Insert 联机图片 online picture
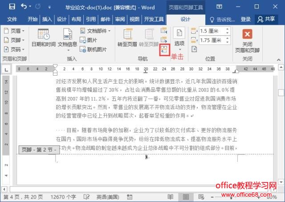Viewport: 285px width, 202px height. [x=93, y=49]
